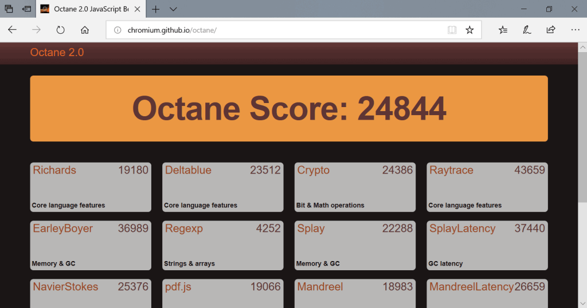Open the Favorites hub

click(x=503, y=30)
